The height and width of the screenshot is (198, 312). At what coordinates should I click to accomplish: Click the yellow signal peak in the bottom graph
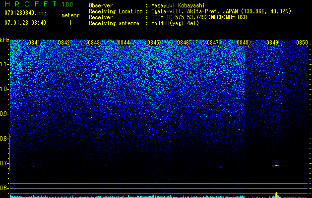pos(276,195)
